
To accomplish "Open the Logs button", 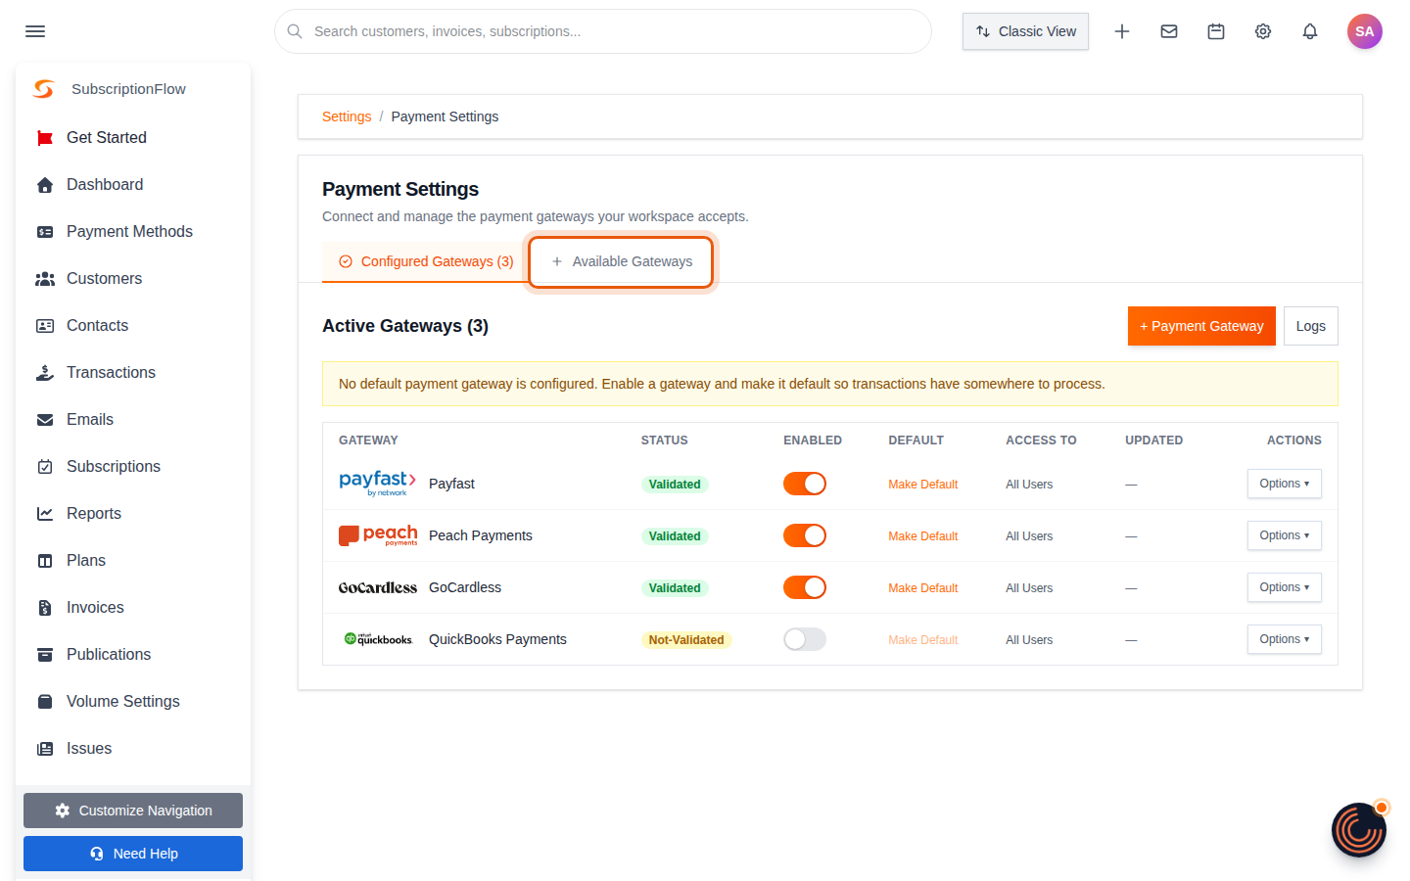I will click(x=1310, y=326).
